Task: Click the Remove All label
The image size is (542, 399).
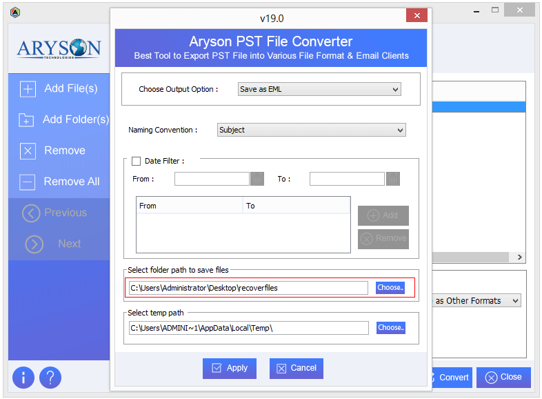Action: click(72, 182)
